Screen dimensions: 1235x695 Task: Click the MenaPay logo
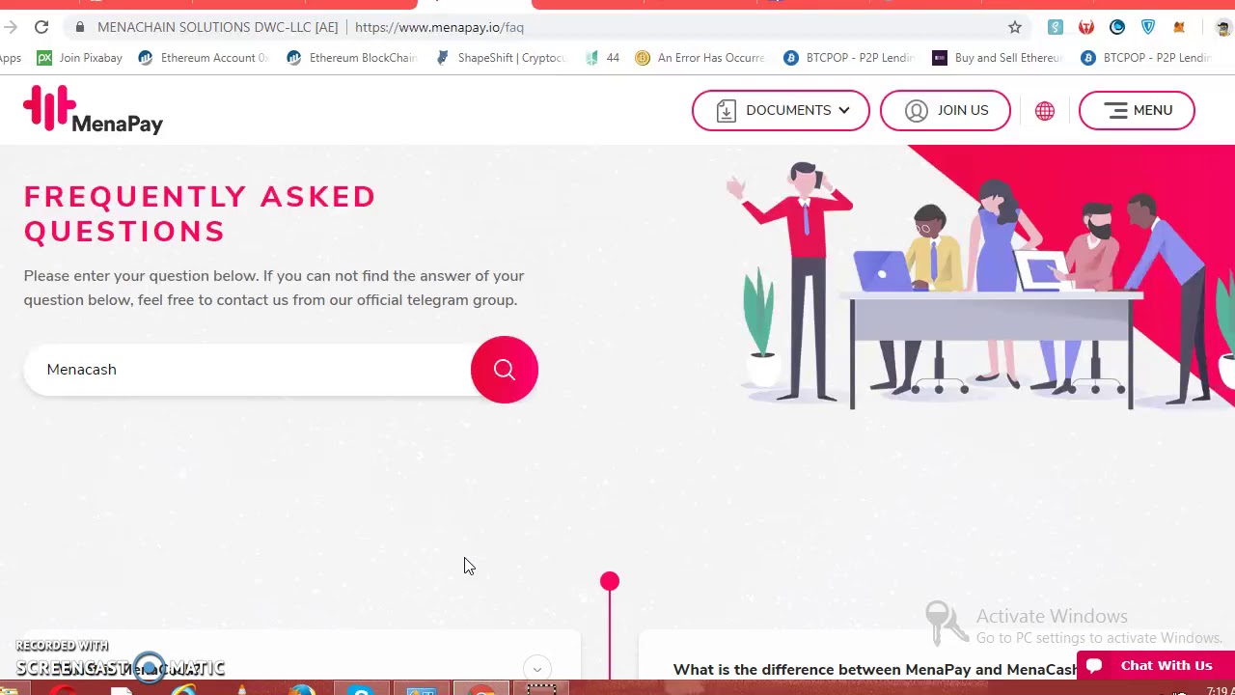(x=93, y=109)
